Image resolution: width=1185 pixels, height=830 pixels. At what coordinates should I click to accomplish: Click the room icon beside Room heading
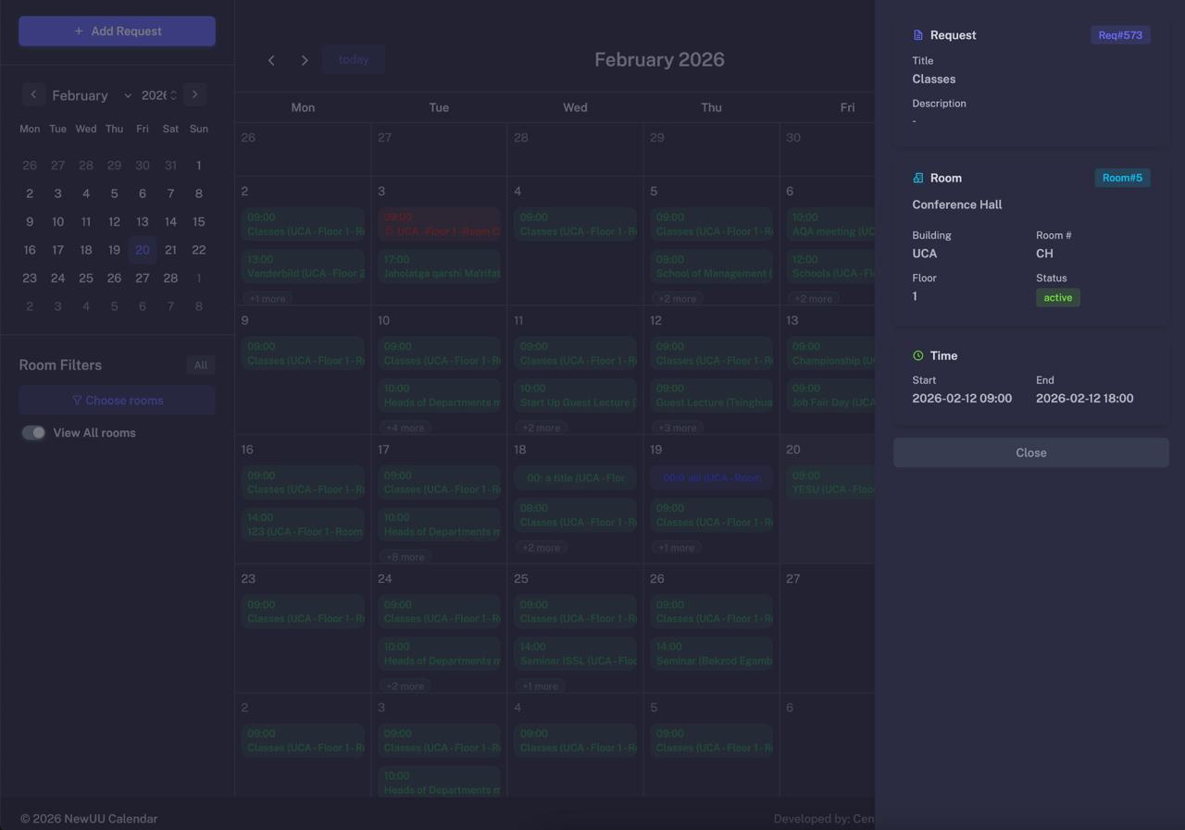pos(917,178)
